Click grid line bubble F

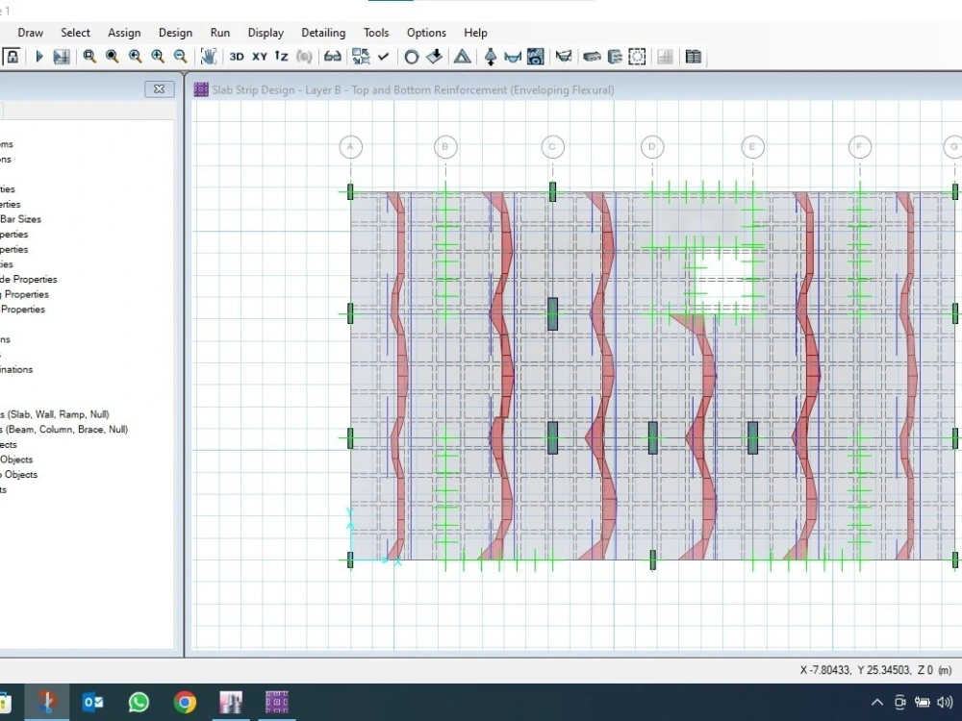point(859,147)
